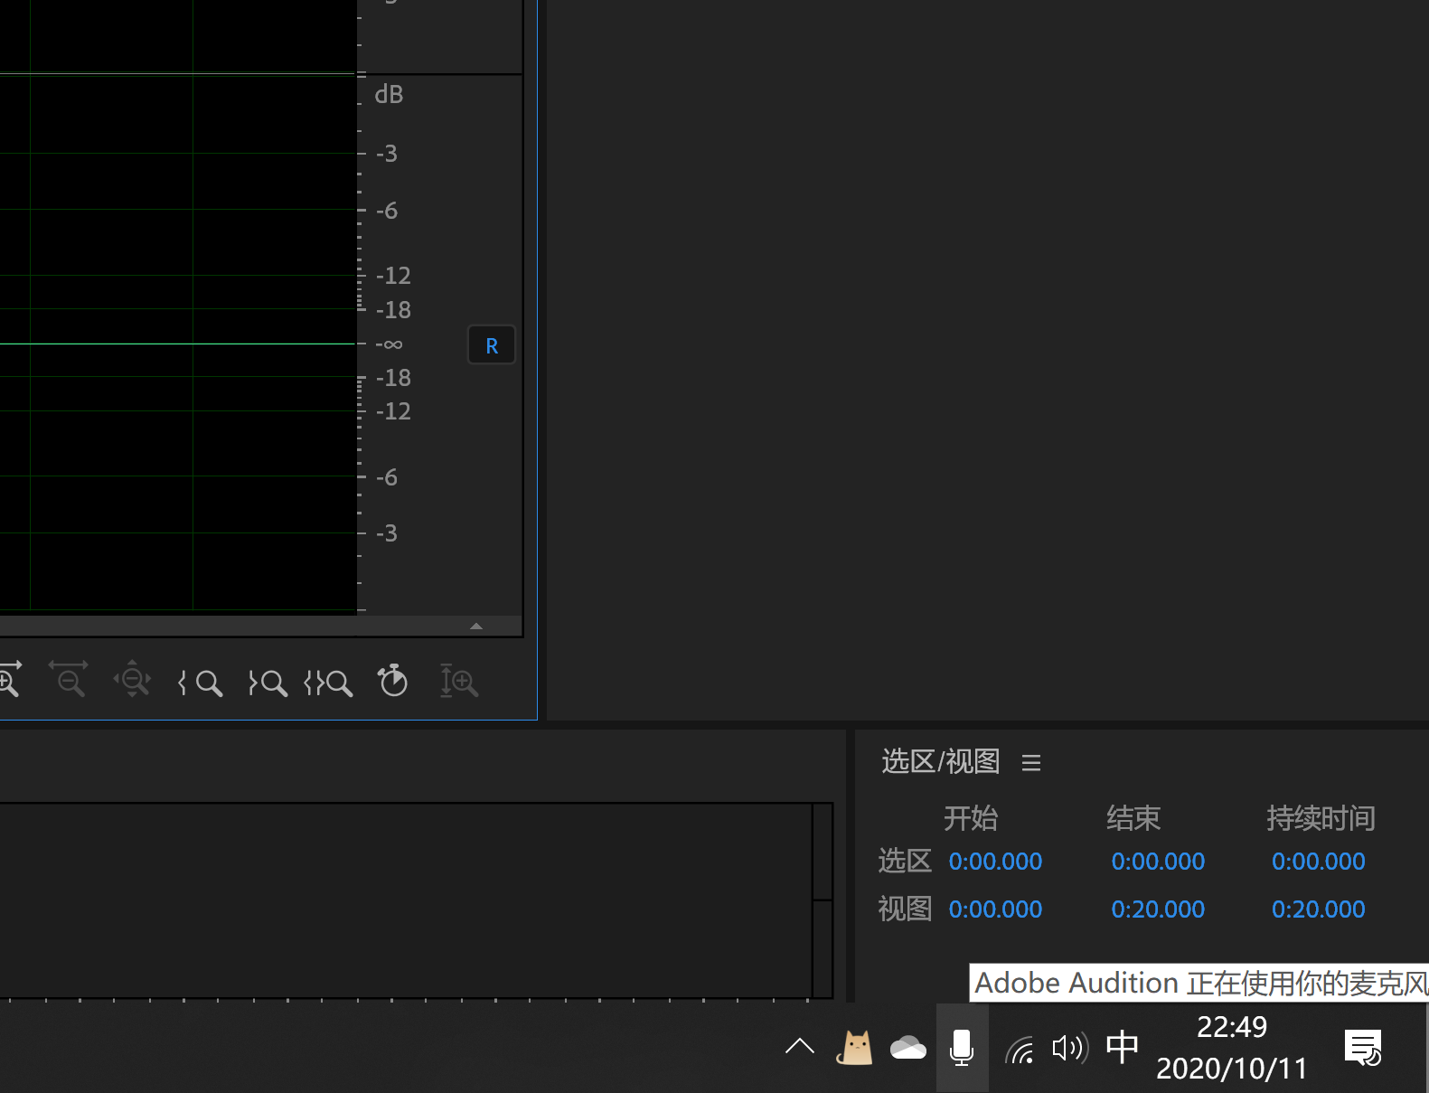Click the 选区 row label

coord(905,861)
